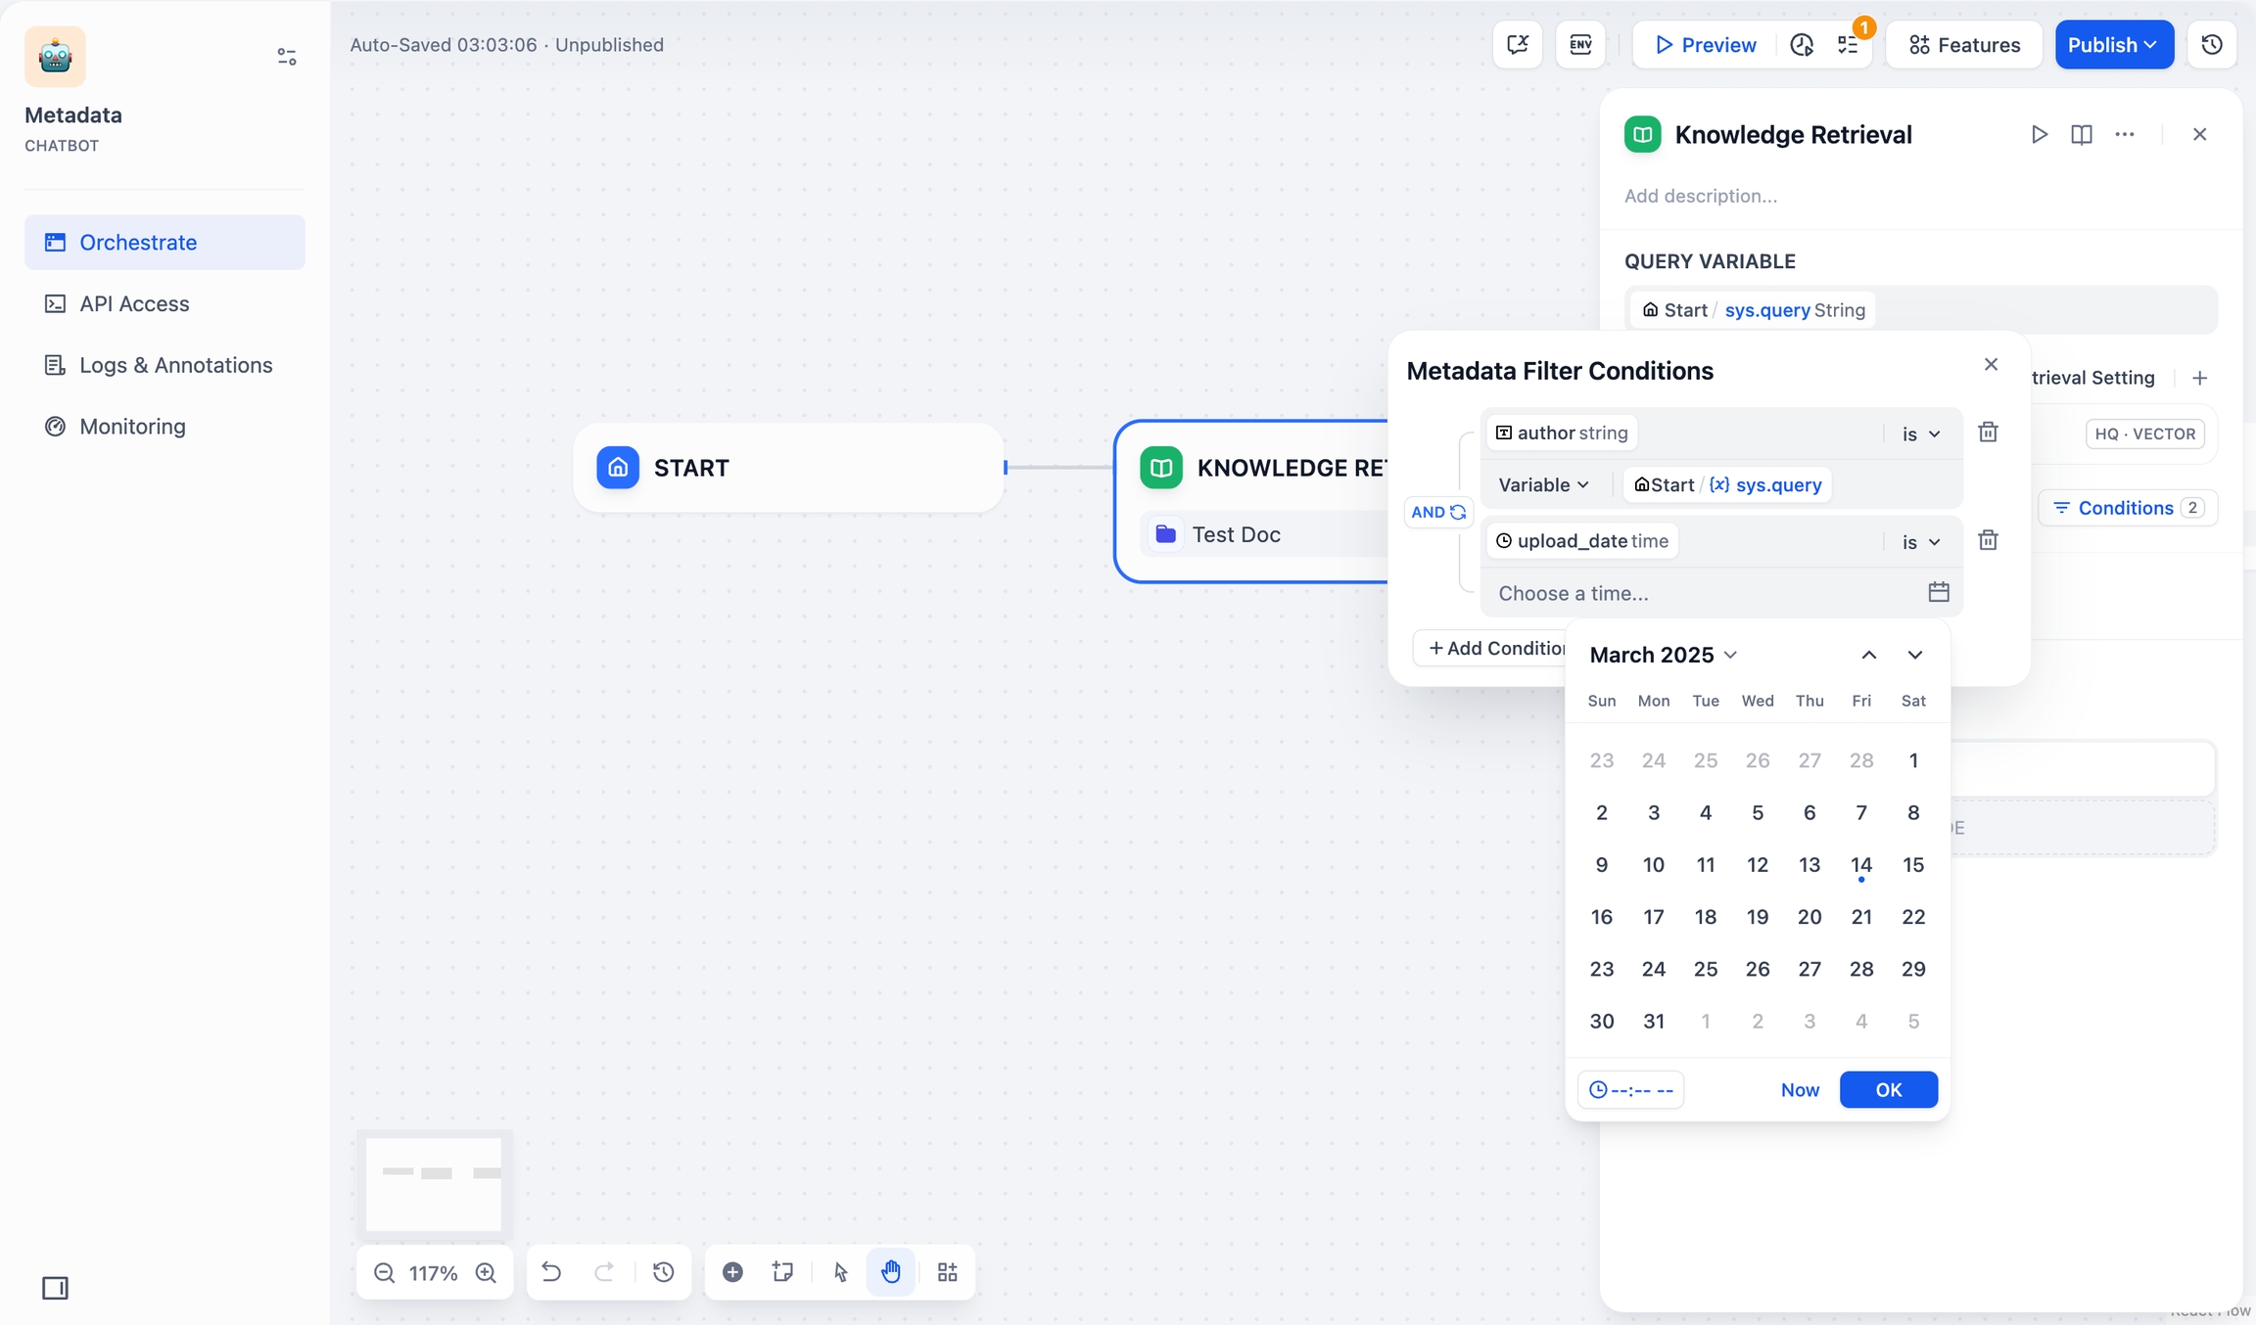Click the organize nodes icon
This screenshot has height=1325, width=2256.
(x=947, y=1271)
